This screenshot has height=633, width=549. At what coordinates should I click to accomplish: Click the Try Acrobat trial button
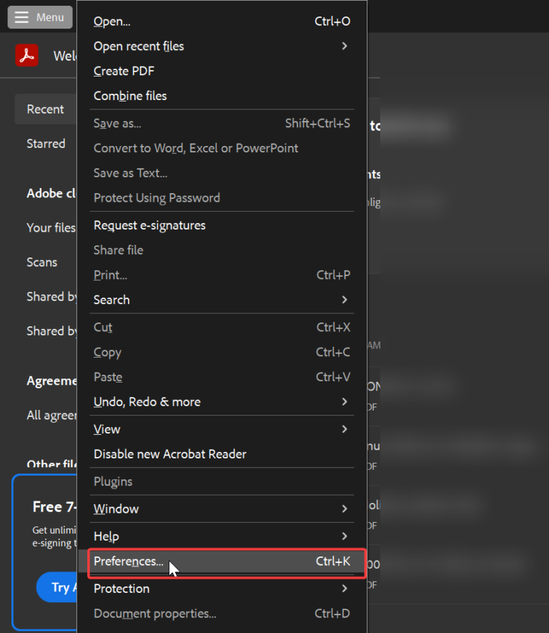[61, 587]
